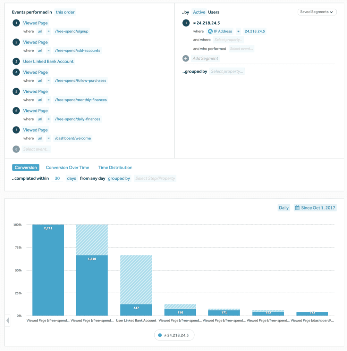Toggle the Active user type selector

pyautogui.click(x=199, y=12)
